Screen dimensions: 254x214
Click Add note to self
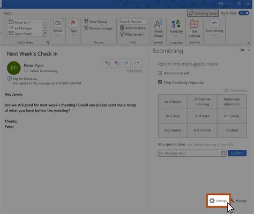coord(174,73)
